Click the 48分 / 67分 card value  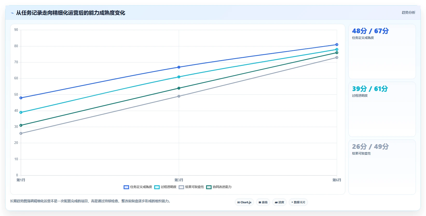(x=370, y=31)
